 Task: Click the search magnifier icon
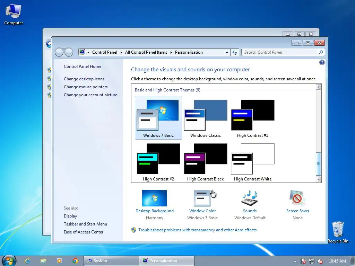(321, 52)
